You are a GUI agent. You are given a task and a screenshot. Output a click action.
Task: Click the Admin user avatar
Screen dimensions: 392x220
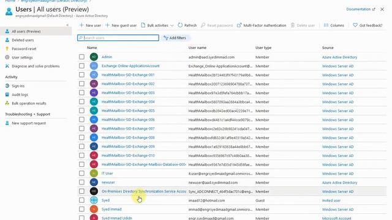(x=94, y=57)
